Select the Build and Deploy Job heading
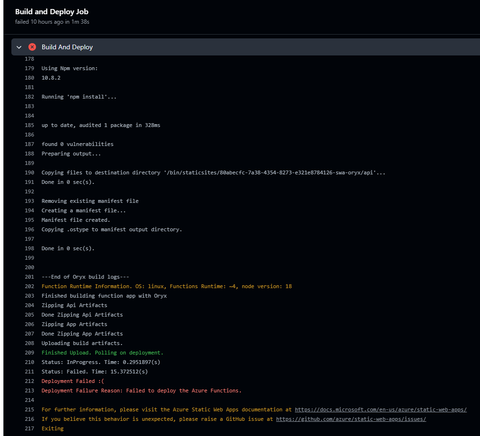The height and width of the screenshot is (436, 480). click(x=52, y=12)
